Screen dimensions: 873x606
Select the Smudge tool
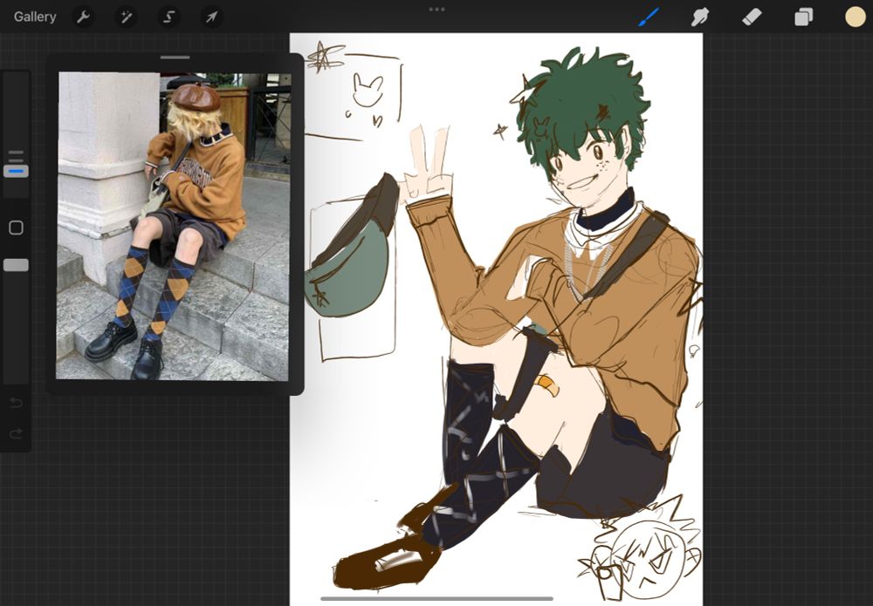[x=700, y=17]
